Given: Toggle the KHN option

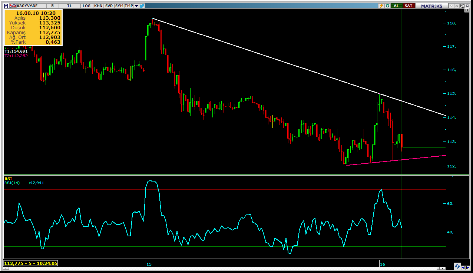Looking at the screenshot, I should 98,6.
